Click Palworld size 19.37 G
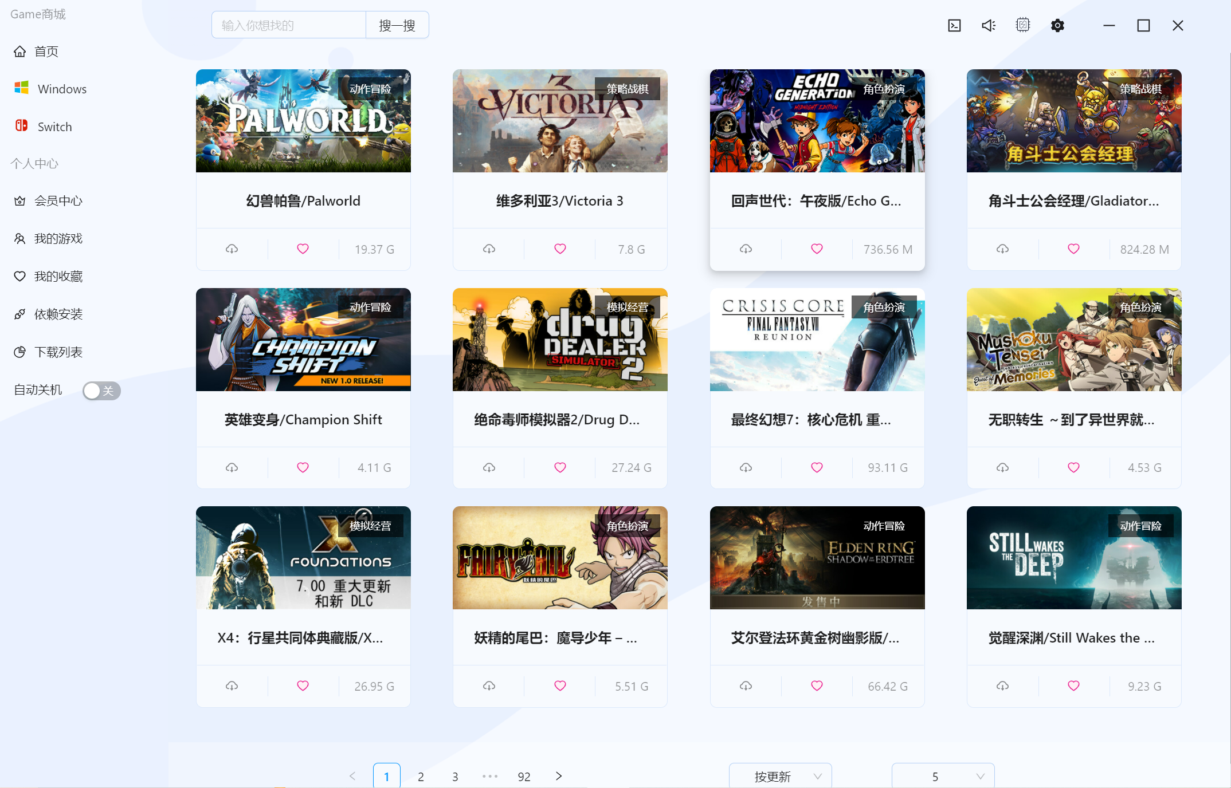Image resolution: width=1231 pixels, height=788 pixels. [x=374, y=250]
